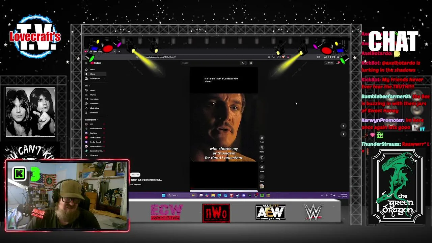
Task: Click the YouTube logo
Action: tap(96, 63)
